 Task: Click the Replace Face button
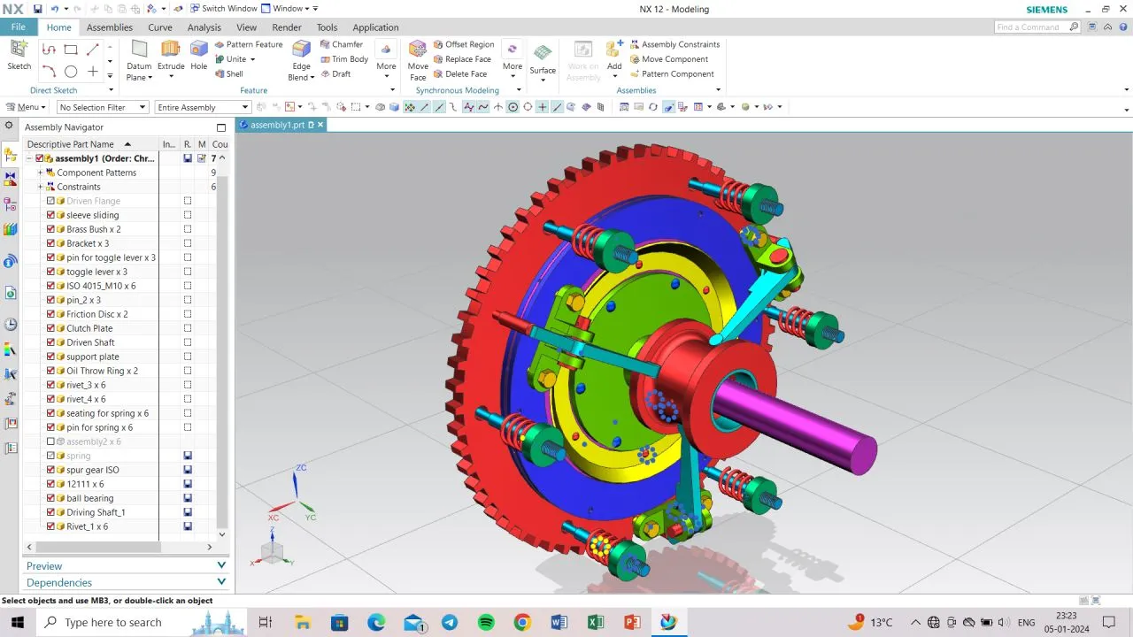click(462, 59)
